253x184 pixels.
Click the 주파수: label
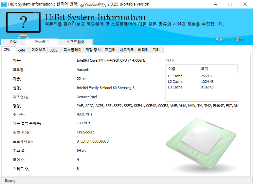click(19, 115)
